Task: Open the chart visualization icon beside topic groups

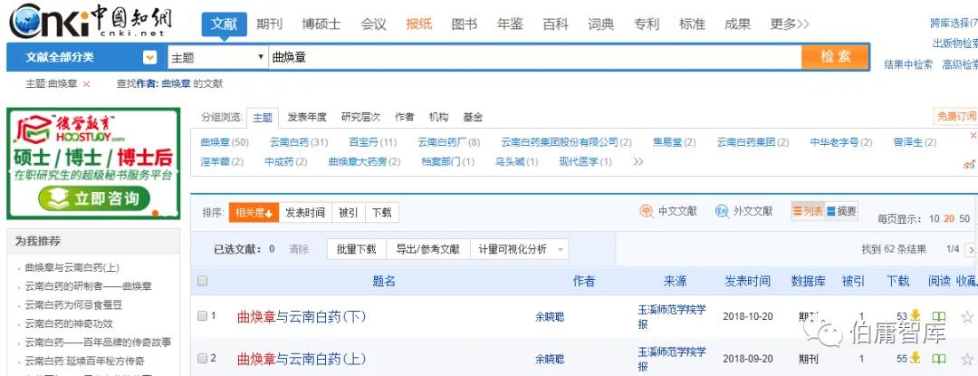Action: click(x=969, y=164)
